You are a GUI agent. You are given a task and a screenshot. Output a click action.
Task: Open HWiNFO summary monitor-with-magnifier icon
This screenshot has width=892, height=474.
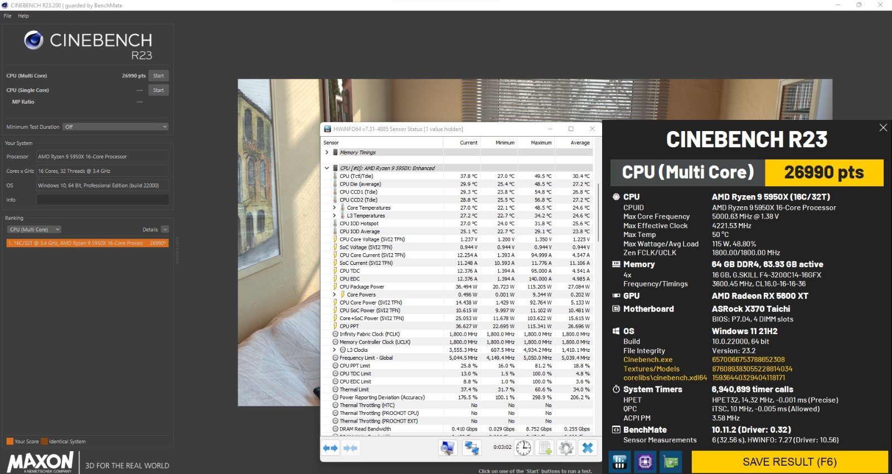coord(448,448)
